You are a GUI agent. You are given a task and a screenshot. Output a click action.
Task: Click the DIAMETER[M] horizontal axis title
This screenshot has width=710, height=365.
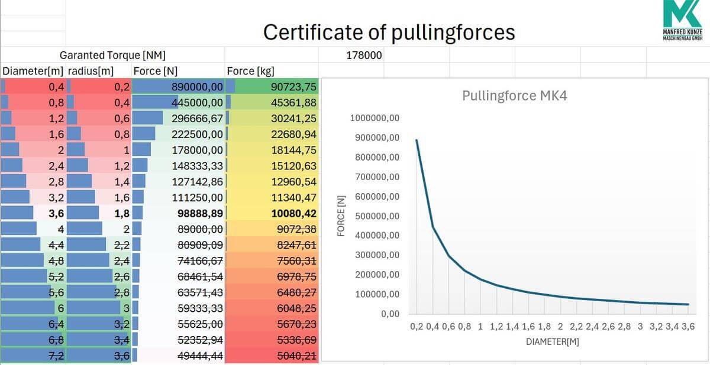pyautogui.click(x=553, y=341)
